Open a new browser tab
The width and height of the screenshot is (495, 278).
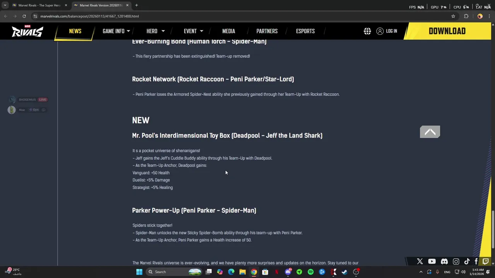(x=137, y=5)
